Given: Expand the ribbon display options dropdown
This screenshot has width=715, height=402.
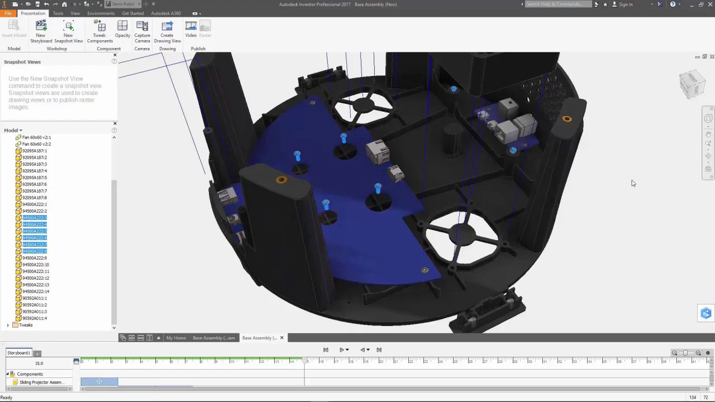Looking at the screenshot, I should [x=200, y=13].
